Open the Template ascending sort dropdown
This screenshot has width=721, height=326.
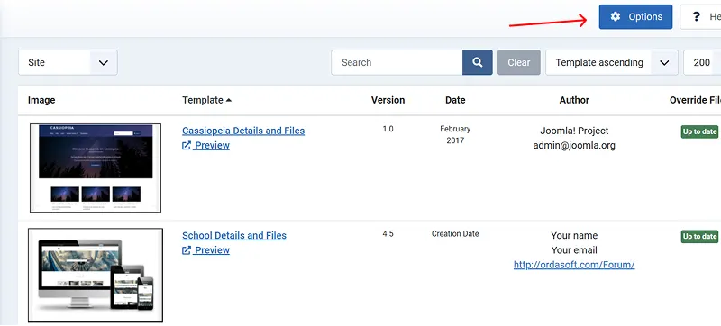point(612,62)
